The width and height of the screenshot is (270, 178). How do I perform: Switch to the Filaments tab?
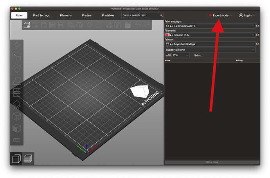[66, 15]
